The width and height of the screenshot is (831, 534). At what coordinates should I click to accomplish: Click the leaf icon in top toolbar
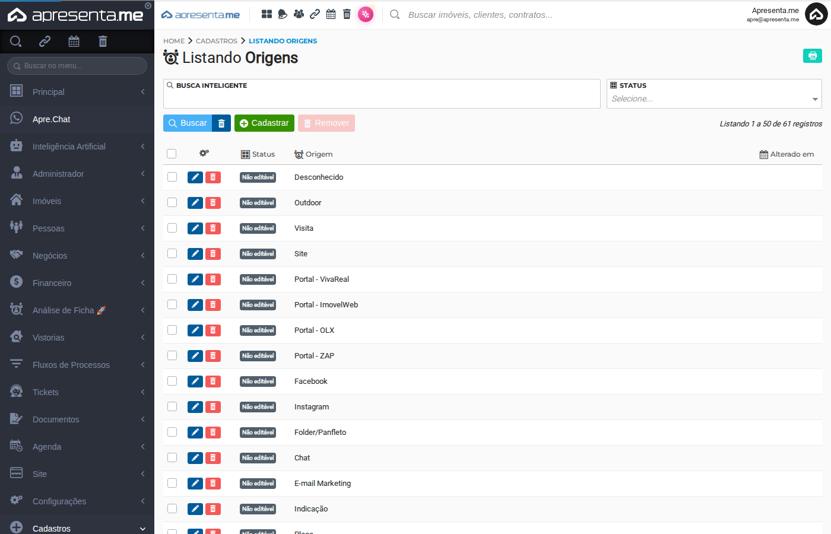tap(283, 14)
